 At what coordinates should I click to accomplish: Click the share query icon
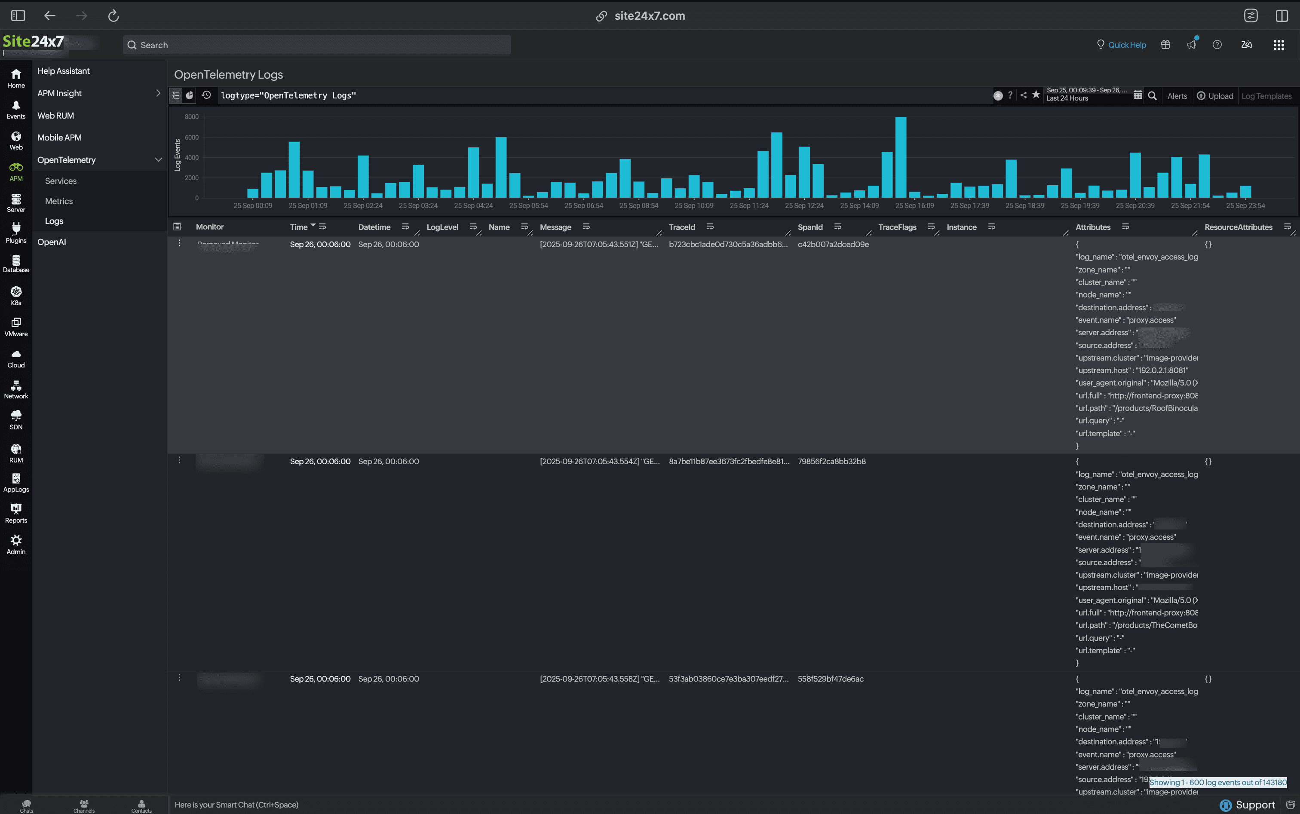[x=1023, y=95]
